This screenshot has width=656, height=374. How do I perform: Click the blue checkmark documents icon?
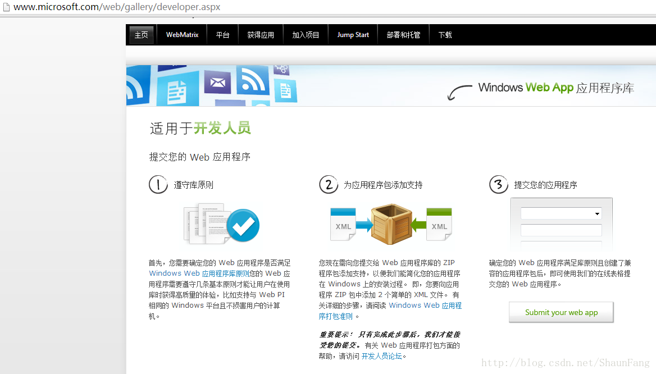[222, 224]
